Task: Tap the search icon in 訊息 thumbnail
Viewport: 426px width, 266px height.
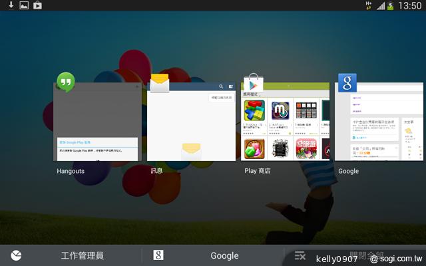Action: tap(221, 86)
